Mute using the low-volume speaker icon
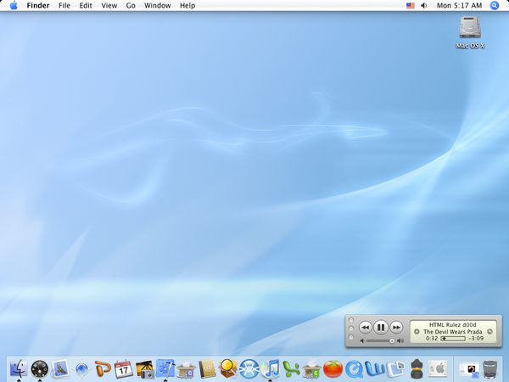The height and width of the screenshot is (382, 509). tap(362, 340)
